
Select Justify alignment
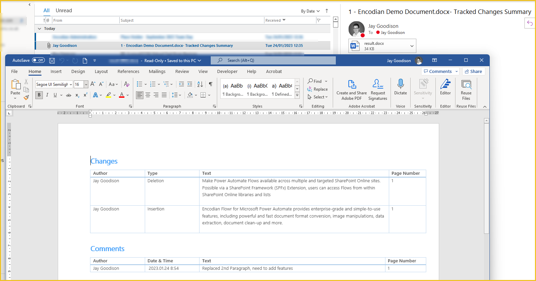tap(164, 95)
